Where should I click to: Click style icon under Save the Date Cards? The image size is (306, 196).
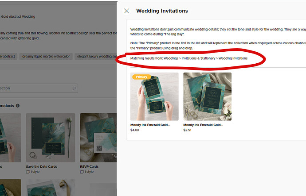point(28,172)
